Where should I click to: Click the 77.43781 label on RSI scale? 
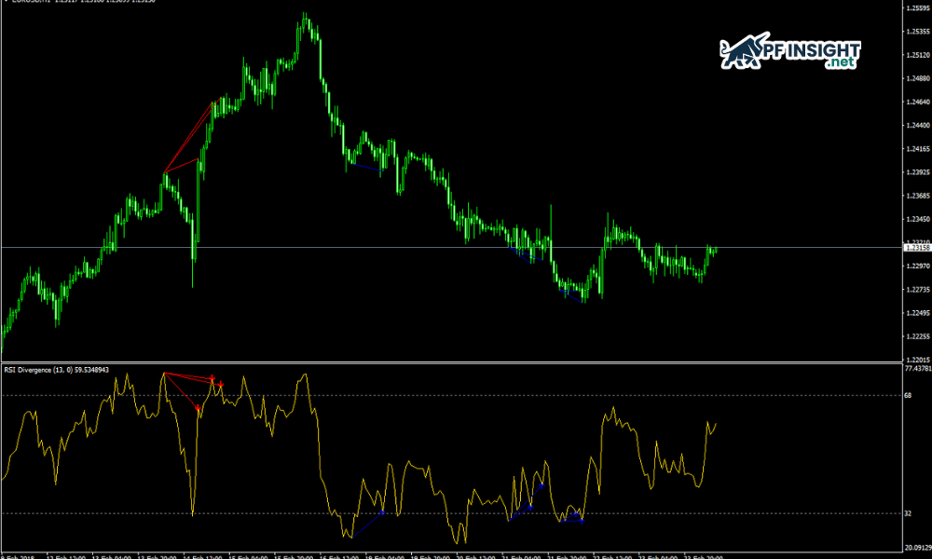(x=917, y=369)
